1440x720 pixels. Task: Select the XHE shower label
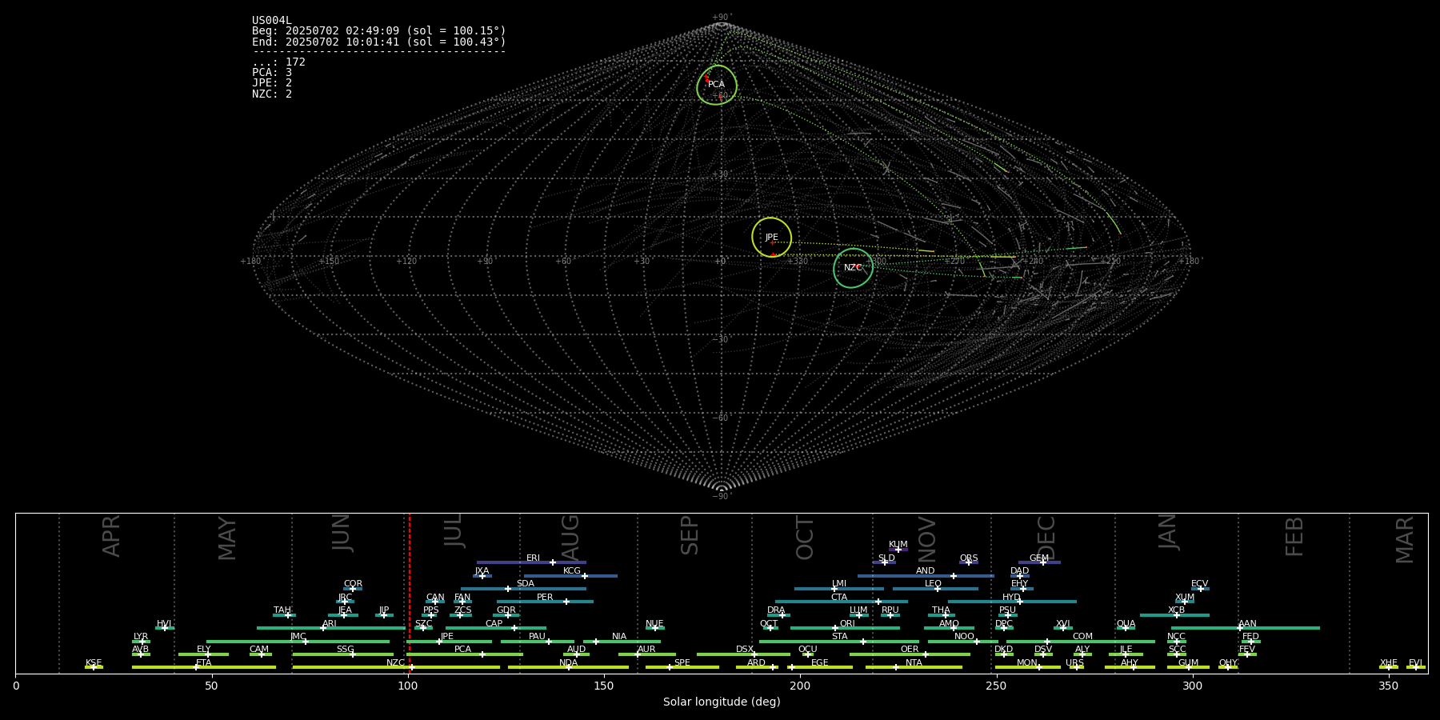(1389, 663)
